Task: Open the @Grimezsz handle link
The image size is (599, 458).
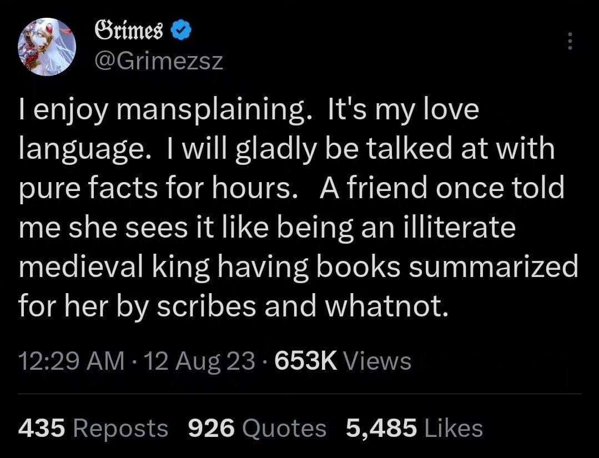Action: click(159, 61)
